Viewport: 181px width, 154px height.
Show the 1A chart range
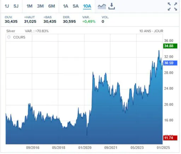click(x=65, y=6)
